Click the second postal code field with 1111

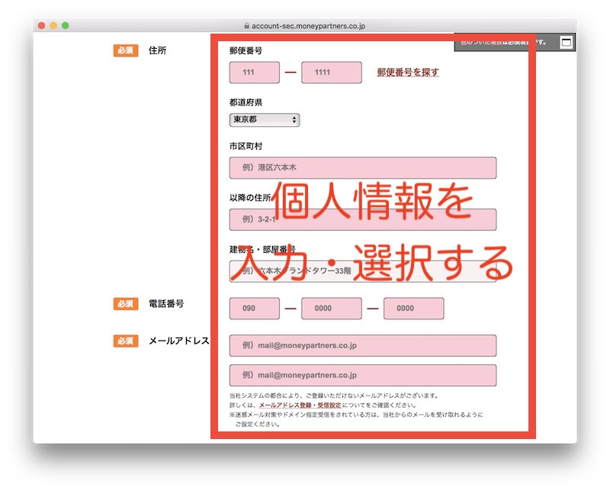click(x=332, y=72)
